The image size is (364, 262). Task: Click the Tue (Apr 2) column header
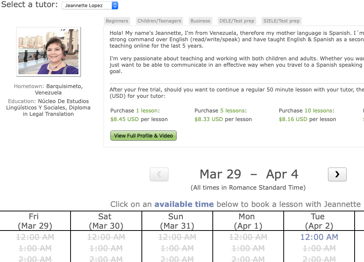tap(317, 221)
